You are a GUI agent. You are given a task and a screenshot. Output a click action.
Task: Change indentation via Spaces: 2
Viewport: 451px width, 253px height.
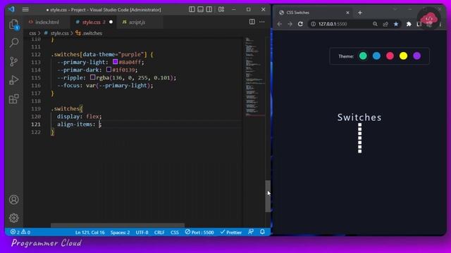coord(120,233)
